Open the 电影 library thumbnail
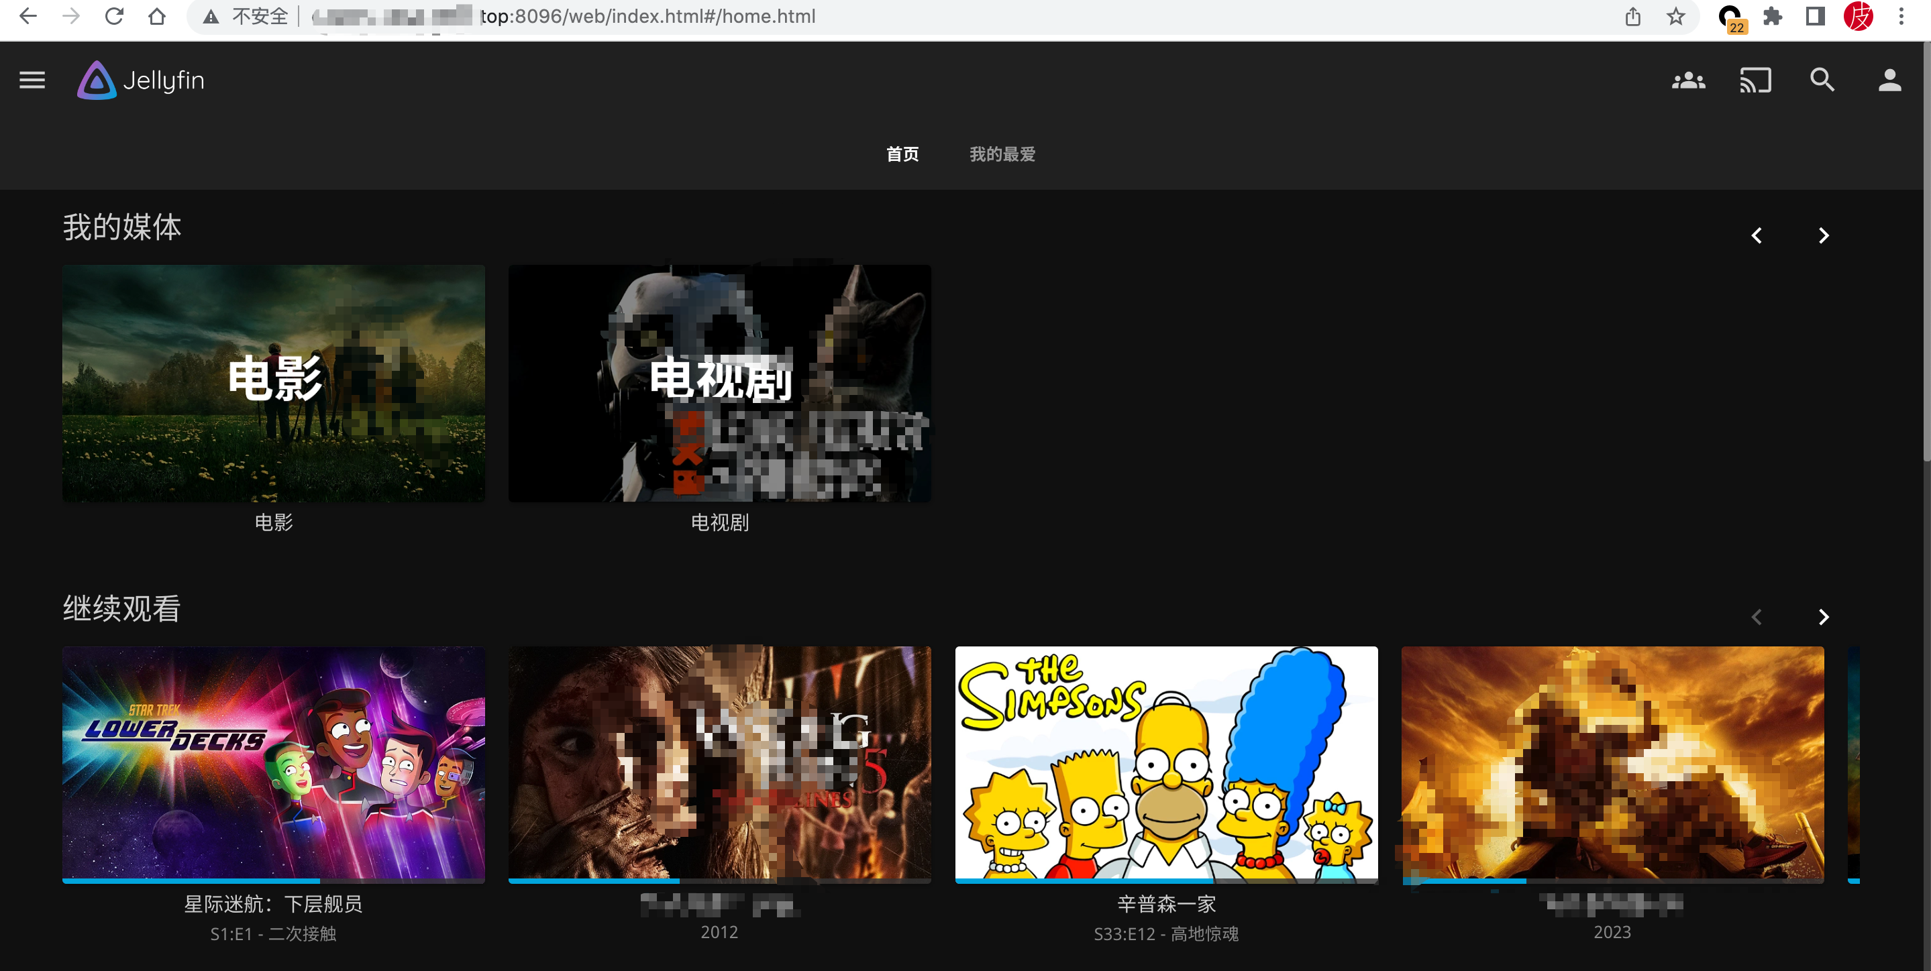This screenshot has width=1931, height=971. [x=274, y=384]
